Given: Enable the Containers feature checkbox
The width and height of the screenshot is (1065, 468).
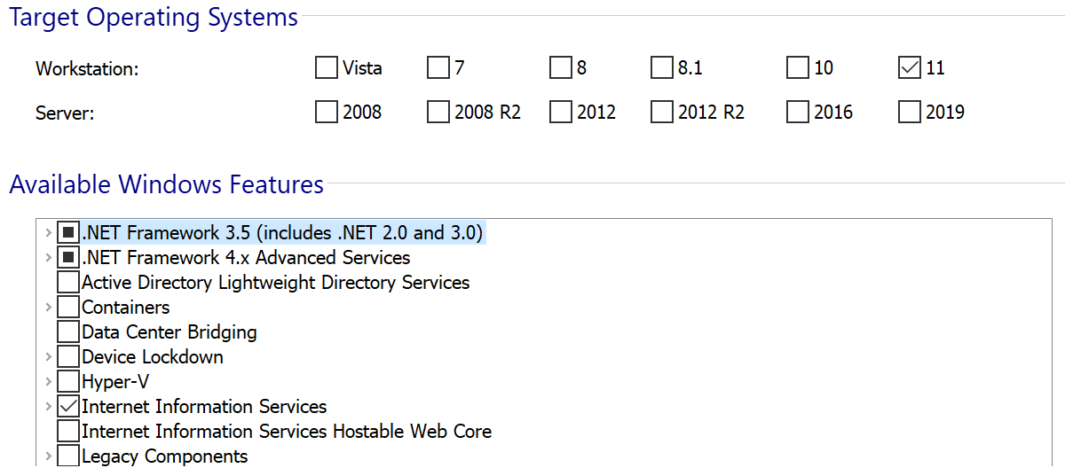Looking at the screenshot, I should click(x=68, y=308).
